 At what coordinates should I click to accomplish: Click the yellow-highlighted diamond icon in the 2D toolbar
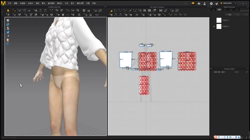tap(165, 15)
